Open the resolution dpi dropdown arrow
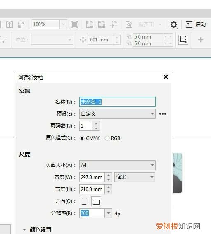Viewport: 211px width, 234px height. pyautogui.click(x=109, y=213)
